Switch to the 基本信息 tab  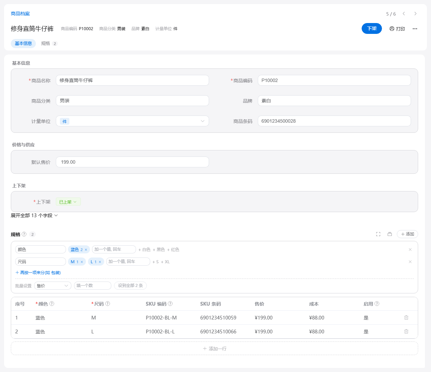[x=23, y=43]
